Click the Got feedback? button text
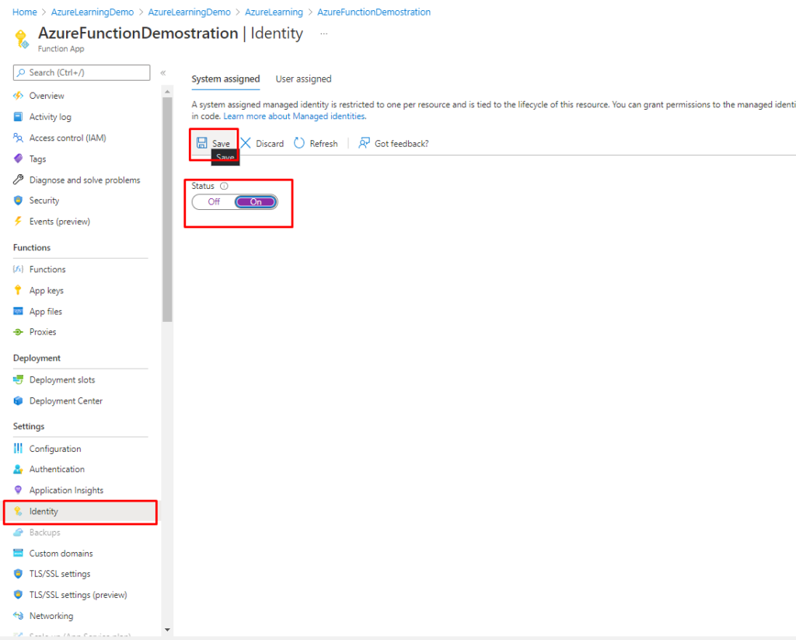This screenshot has height=640, width=796. click(x=402, y=144)
